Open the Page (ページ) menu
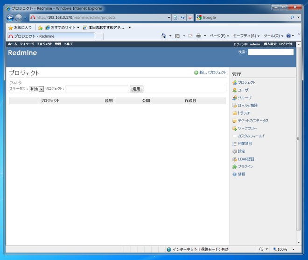The height and width of the screenshot is (260, 308). 219,36
